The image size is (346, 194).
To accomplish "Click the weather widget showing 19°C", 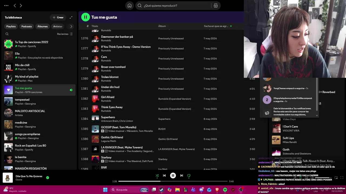I will (15, 190).
